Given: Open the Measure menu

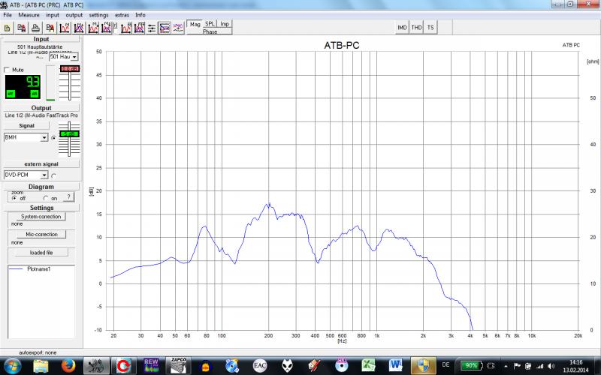Looking at the screenshot, I should click(x=29, y=15).
